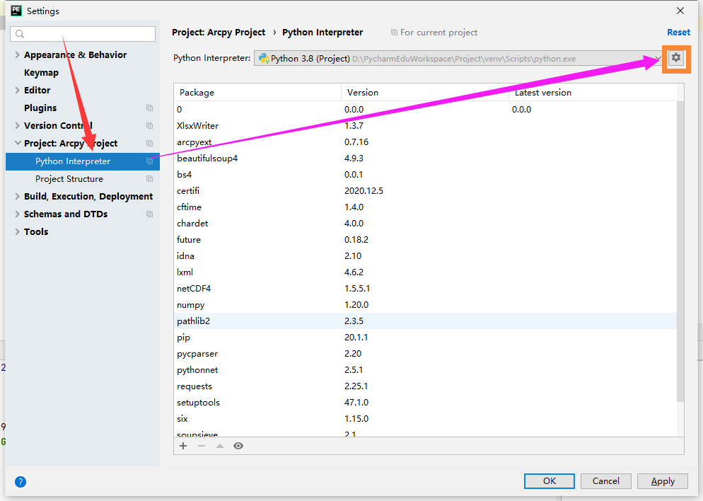Click the package list vertical scrollbar
The width and height of the screenshot is (703, 501).
(680, 251)
